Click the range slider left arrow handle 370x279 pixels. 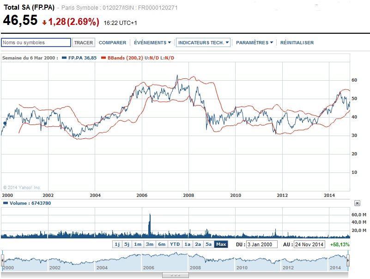click(x=3, y=261)
